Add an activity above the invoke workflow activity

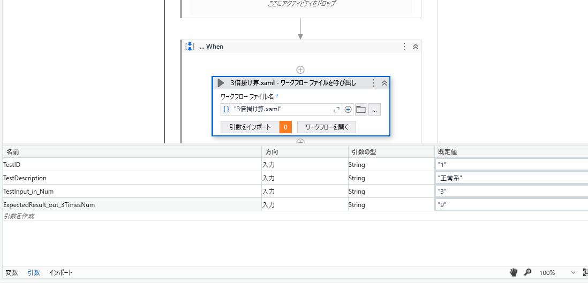pos(300,70)
